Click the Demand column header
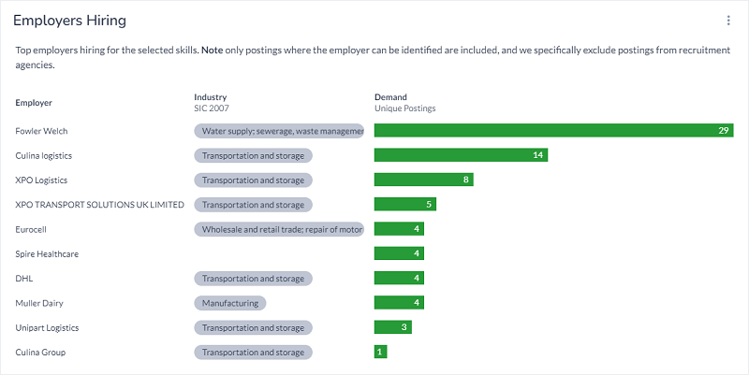 (390, 97)
